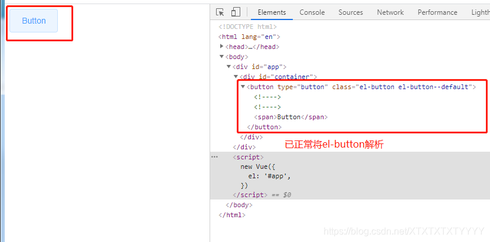The height and width of the screenshot is (242, 490).
Task: Collapse the body element arrow
Action: tap(222, 57)
